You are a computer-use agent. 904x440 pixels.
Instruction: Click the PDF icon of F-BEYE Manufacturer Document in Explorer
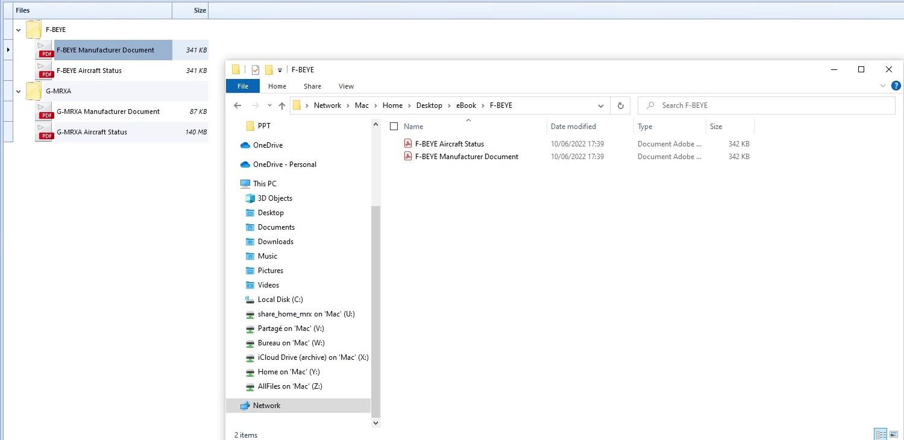[x=408, y=157]
